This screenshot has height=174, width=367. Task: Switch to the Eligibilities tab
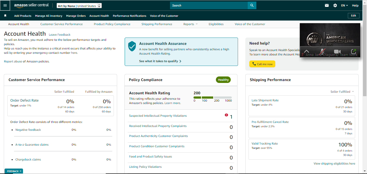point(216,24)
